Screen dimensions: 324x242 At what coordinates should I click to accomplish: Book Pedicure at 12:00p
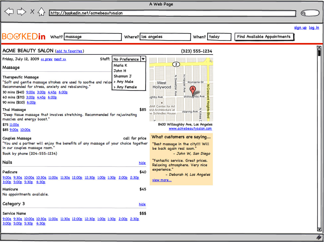click(77, 177)
